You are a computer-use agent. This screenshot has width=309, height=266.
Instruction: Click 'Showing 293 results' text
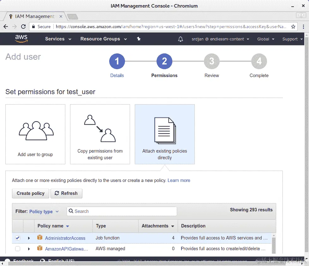tap(251, 210)
